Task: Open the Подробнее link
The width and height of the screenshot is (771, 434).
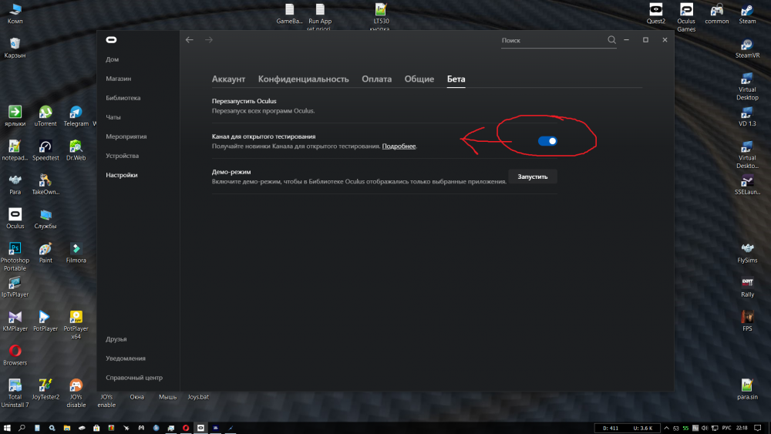Action: 399,146
